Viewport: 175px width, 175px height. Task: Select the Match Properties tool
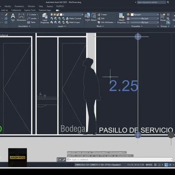[x=121, y=18]
